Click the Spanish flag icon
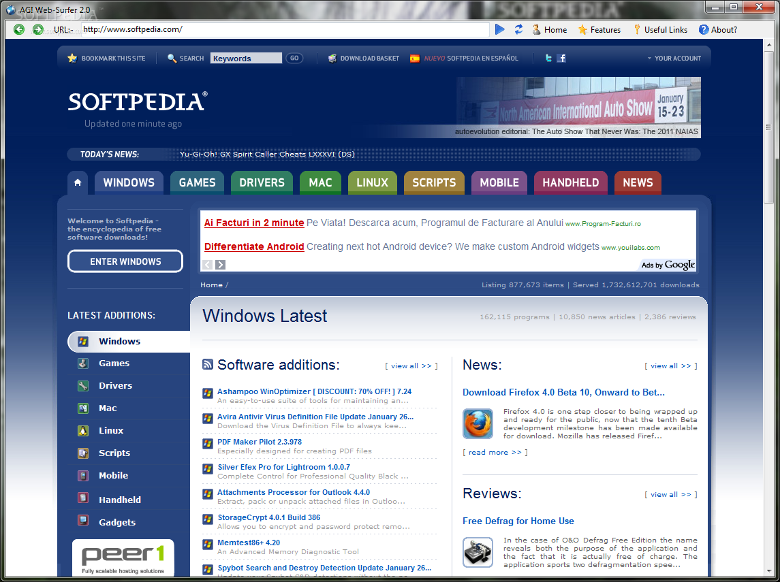Image resolution: width=780 pixels, height=582 pixels. 414,58
